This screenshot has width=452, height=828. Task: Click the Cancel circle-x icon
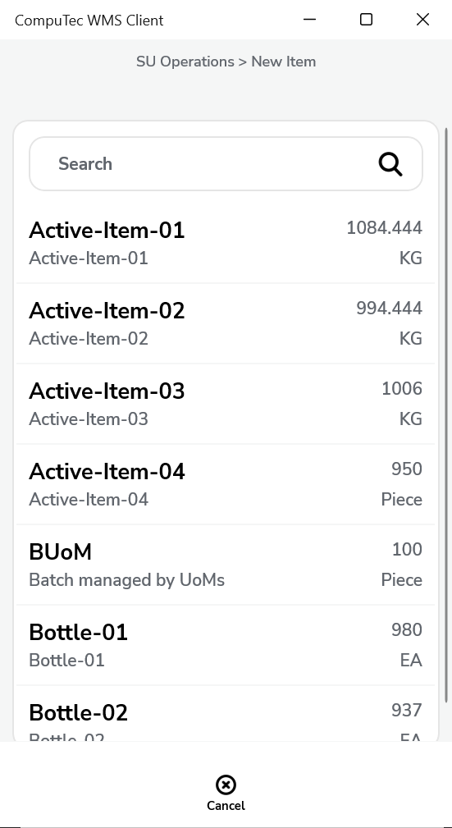tap(226, 785)
